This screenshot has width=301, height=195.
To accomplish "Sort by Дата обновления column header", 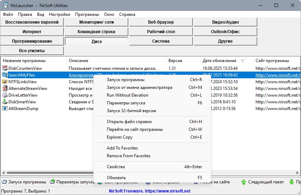I will [x=219, y=61].
